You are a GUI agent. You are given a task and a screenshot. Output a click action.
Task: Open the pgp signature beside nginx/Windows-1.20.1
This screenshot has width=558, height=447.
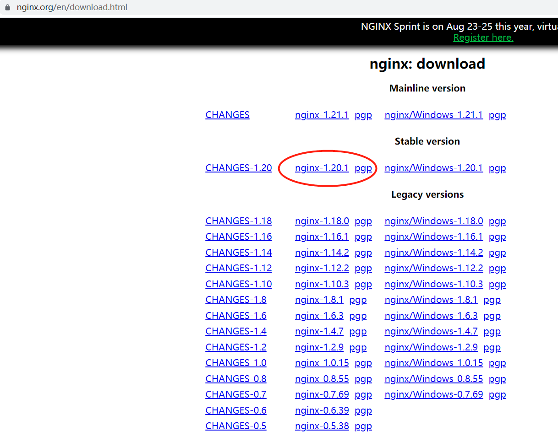coord(498,168)
